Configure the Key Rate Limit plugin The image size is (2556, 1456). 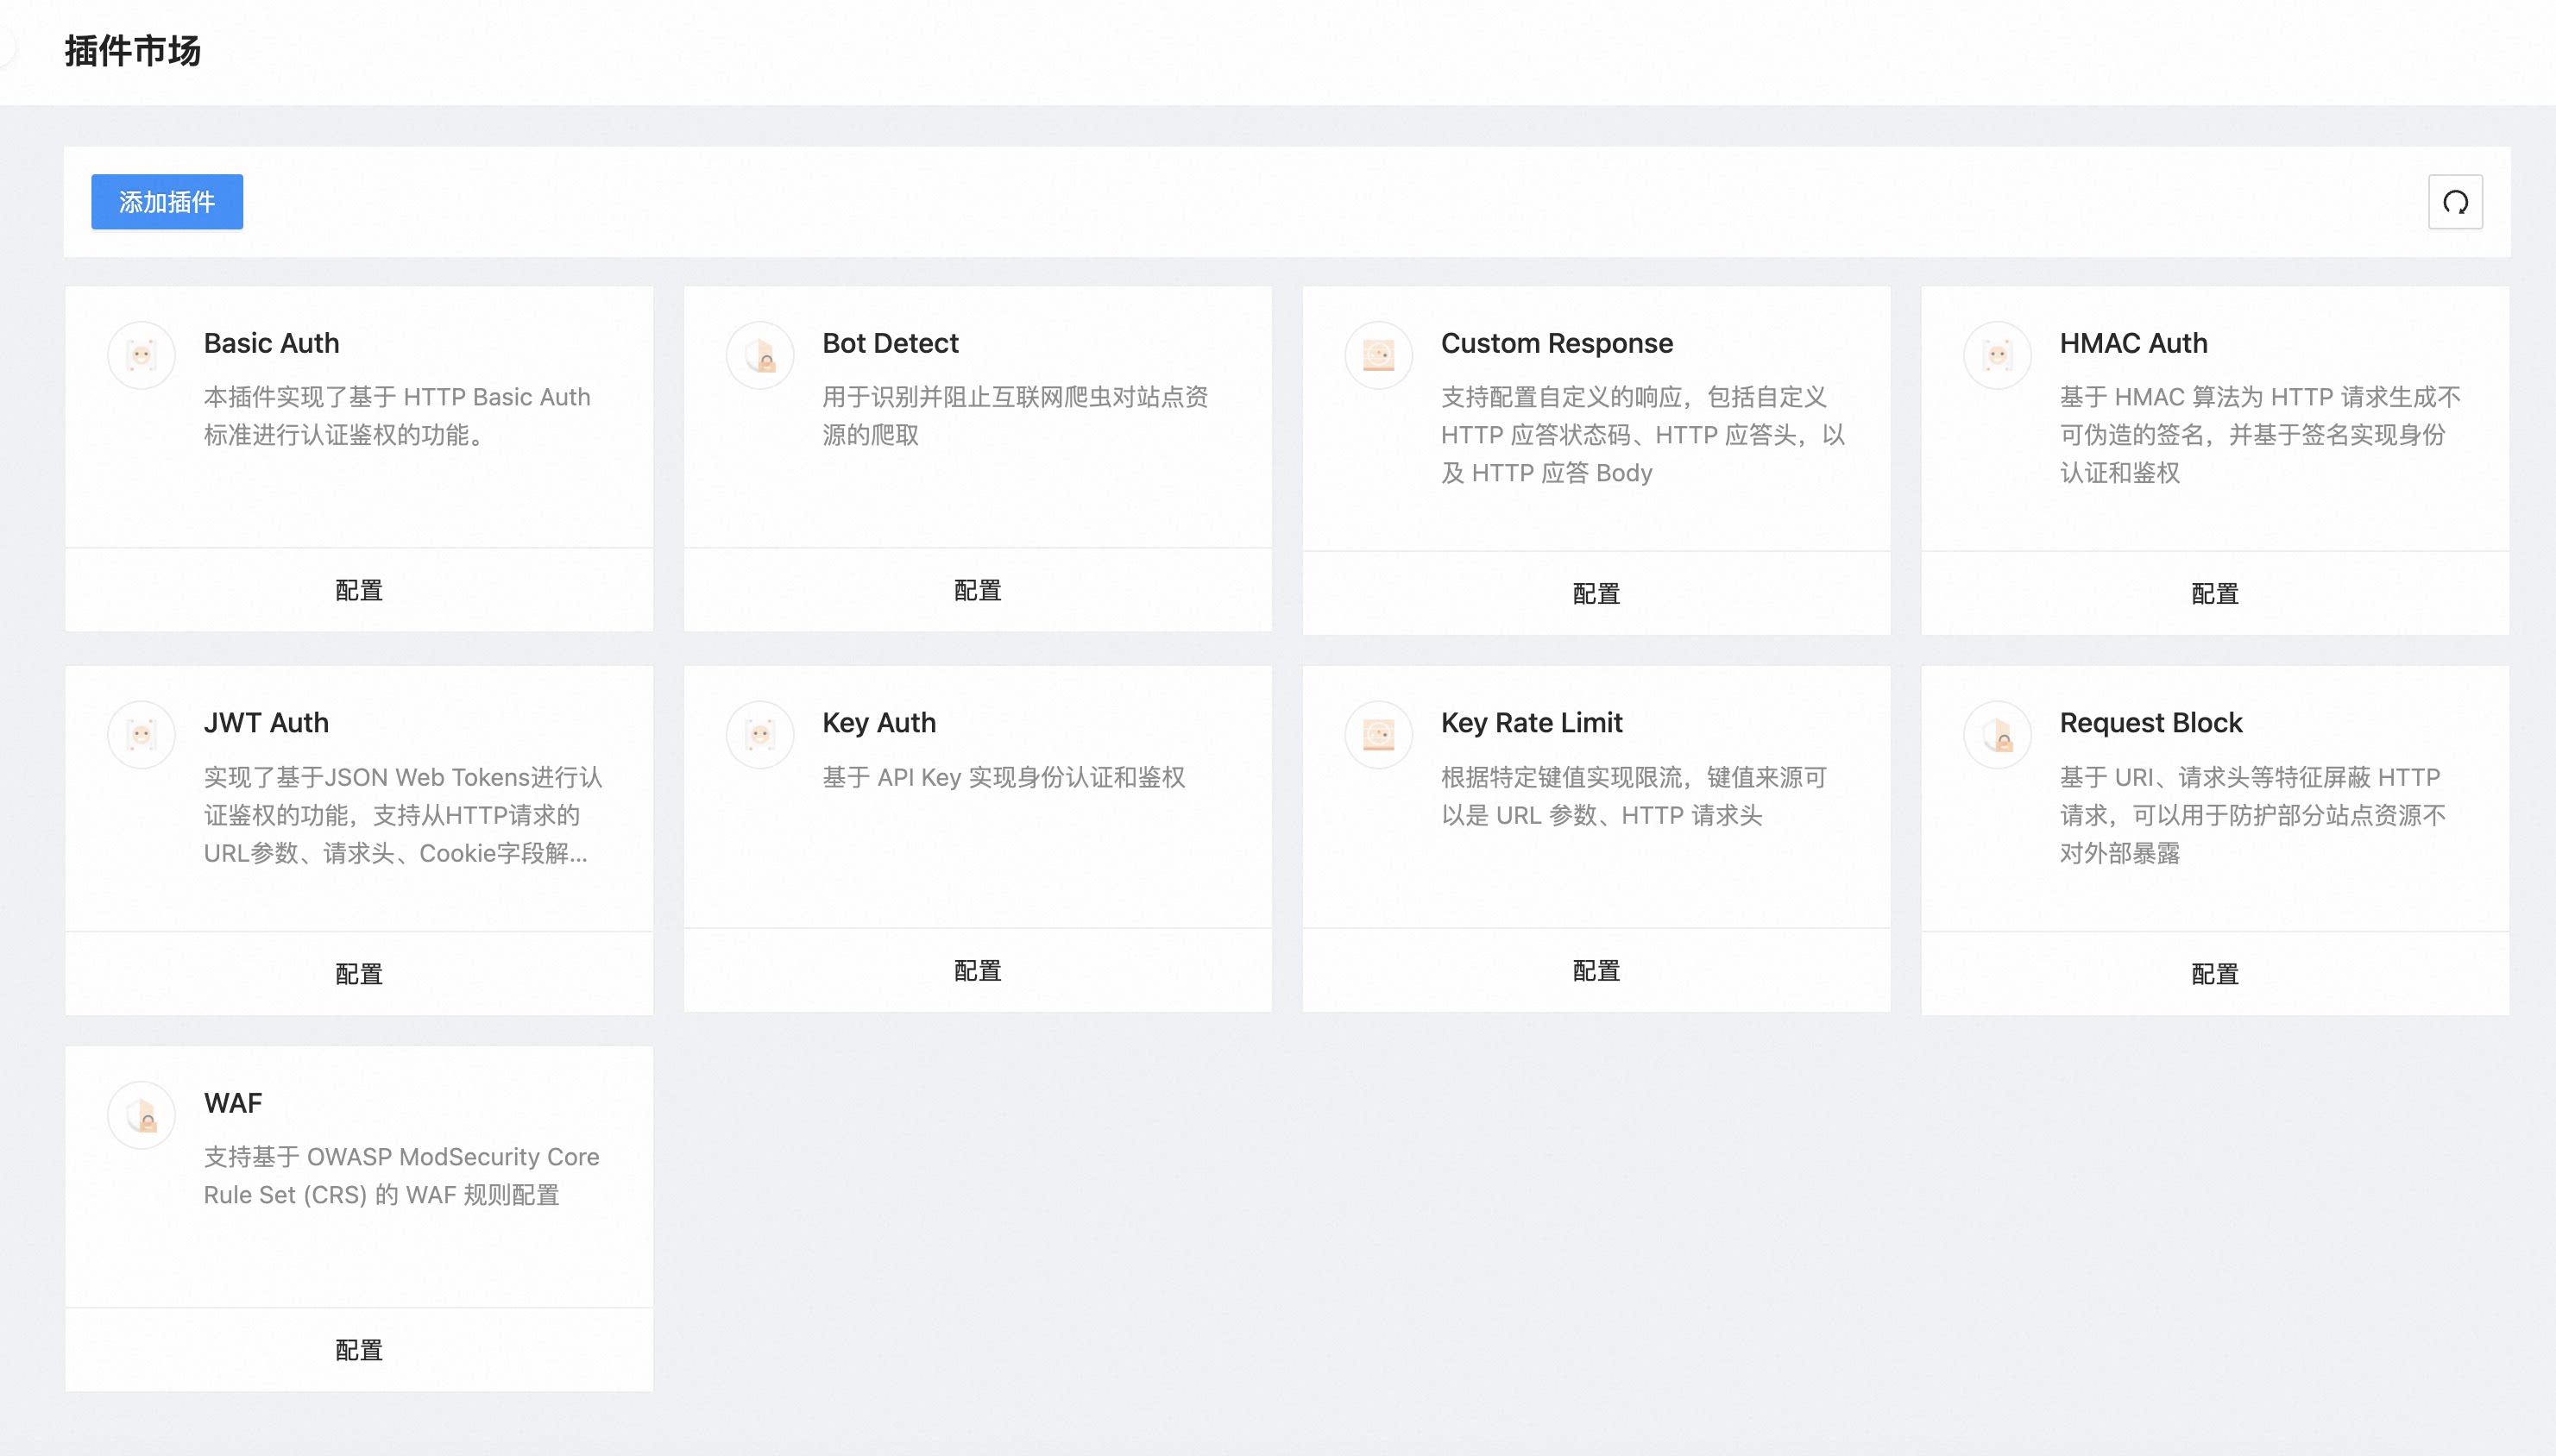(x=1596, y=970)
